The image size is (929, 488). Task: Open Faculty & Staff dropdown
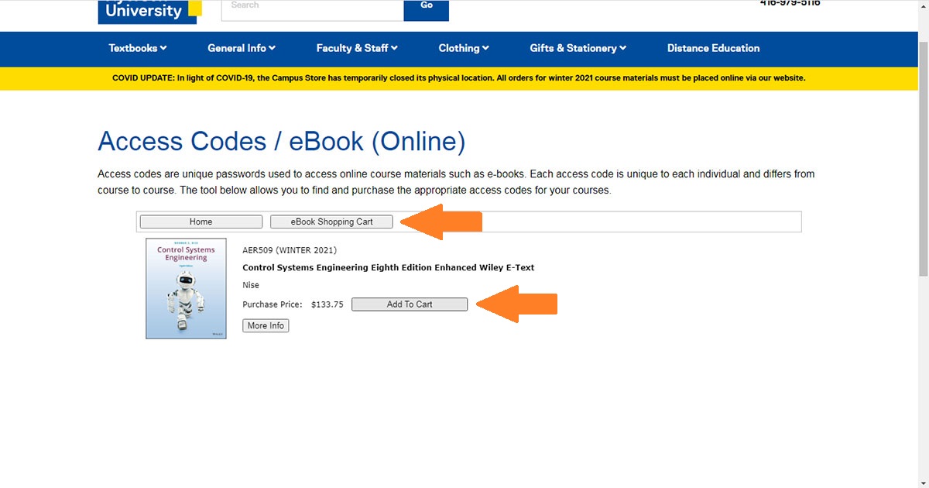coord(357,48)
